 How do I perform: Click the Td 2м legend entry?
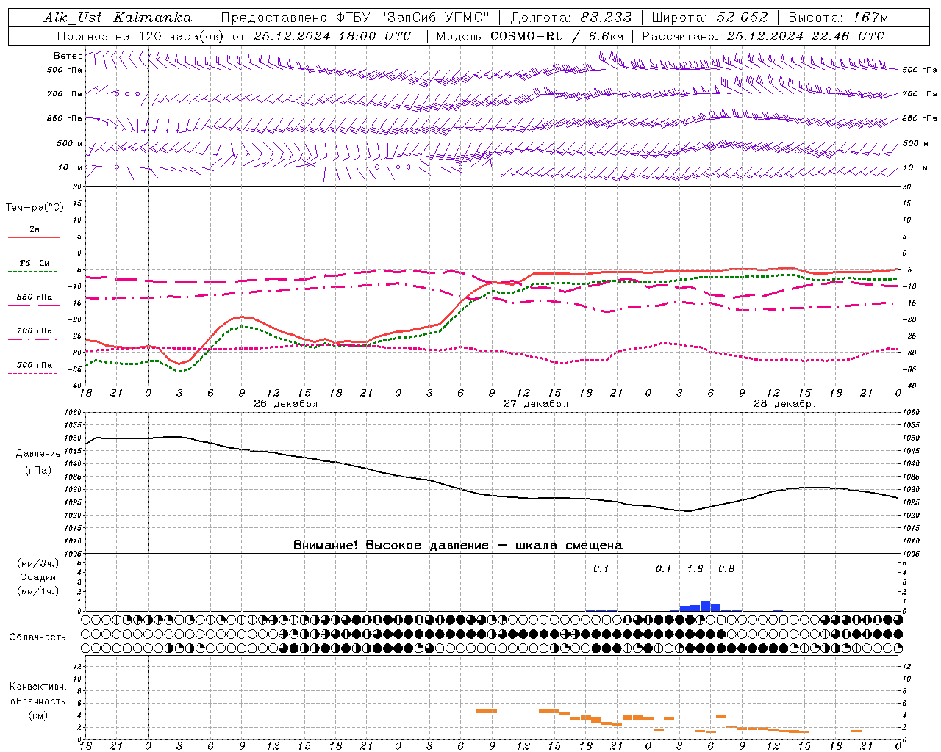click(34, 263)
